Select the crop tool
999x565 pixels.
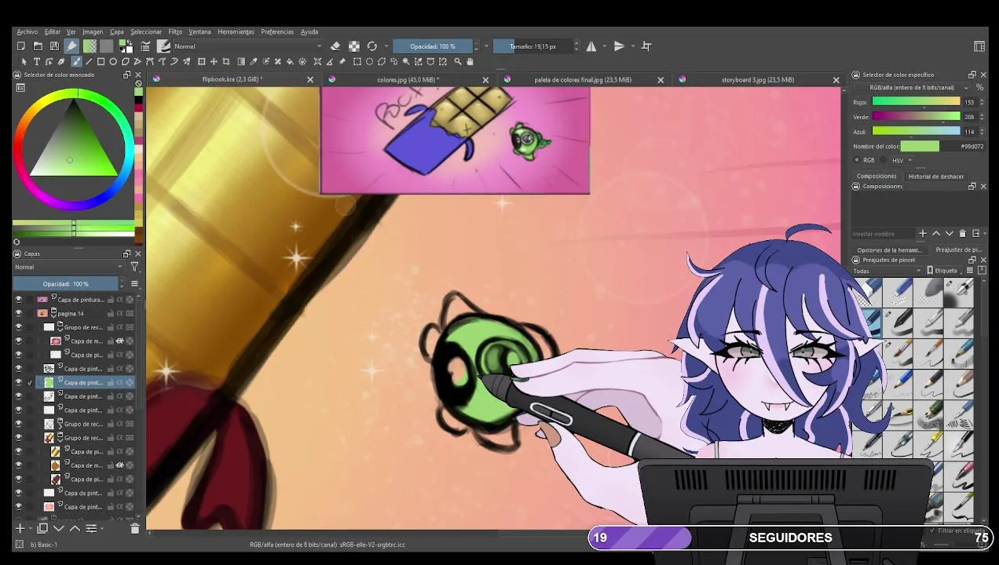[x=226, y=61]
